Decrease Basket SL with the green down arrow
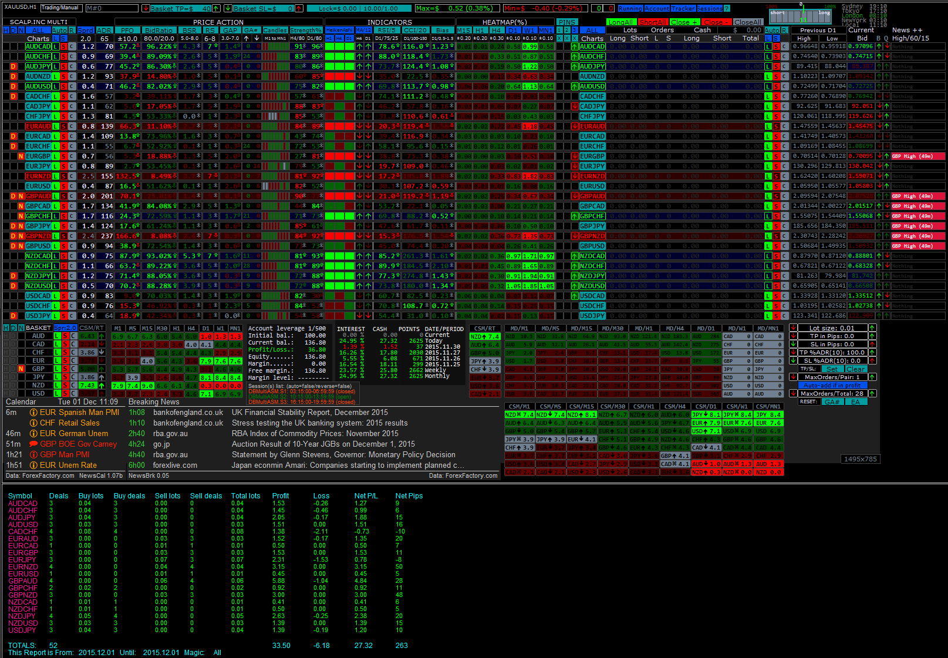The height and width of the screenshot is (658, 948). (227, 8)
